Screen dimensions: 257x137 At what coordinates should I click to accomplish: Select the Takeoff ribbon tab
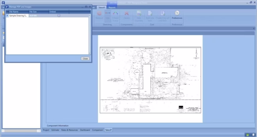pyautogui.click(x=101, y=8)
